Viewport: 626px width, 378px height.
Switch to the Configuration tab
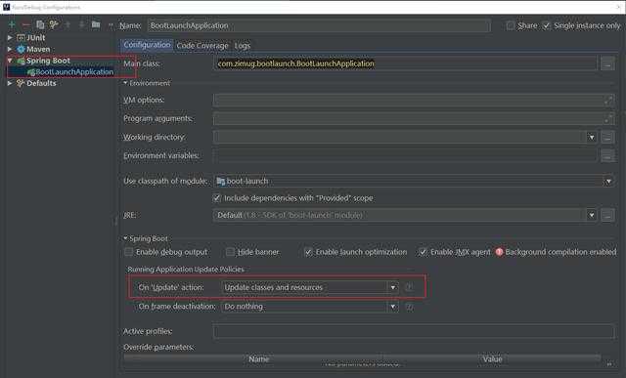tap(147, 45)
